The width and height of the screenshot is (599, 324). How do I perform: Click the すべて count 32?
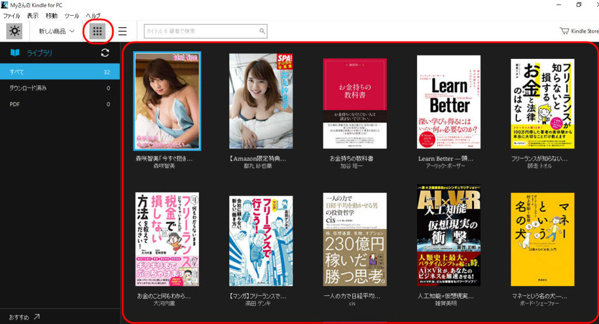click(x=106, y=72)
